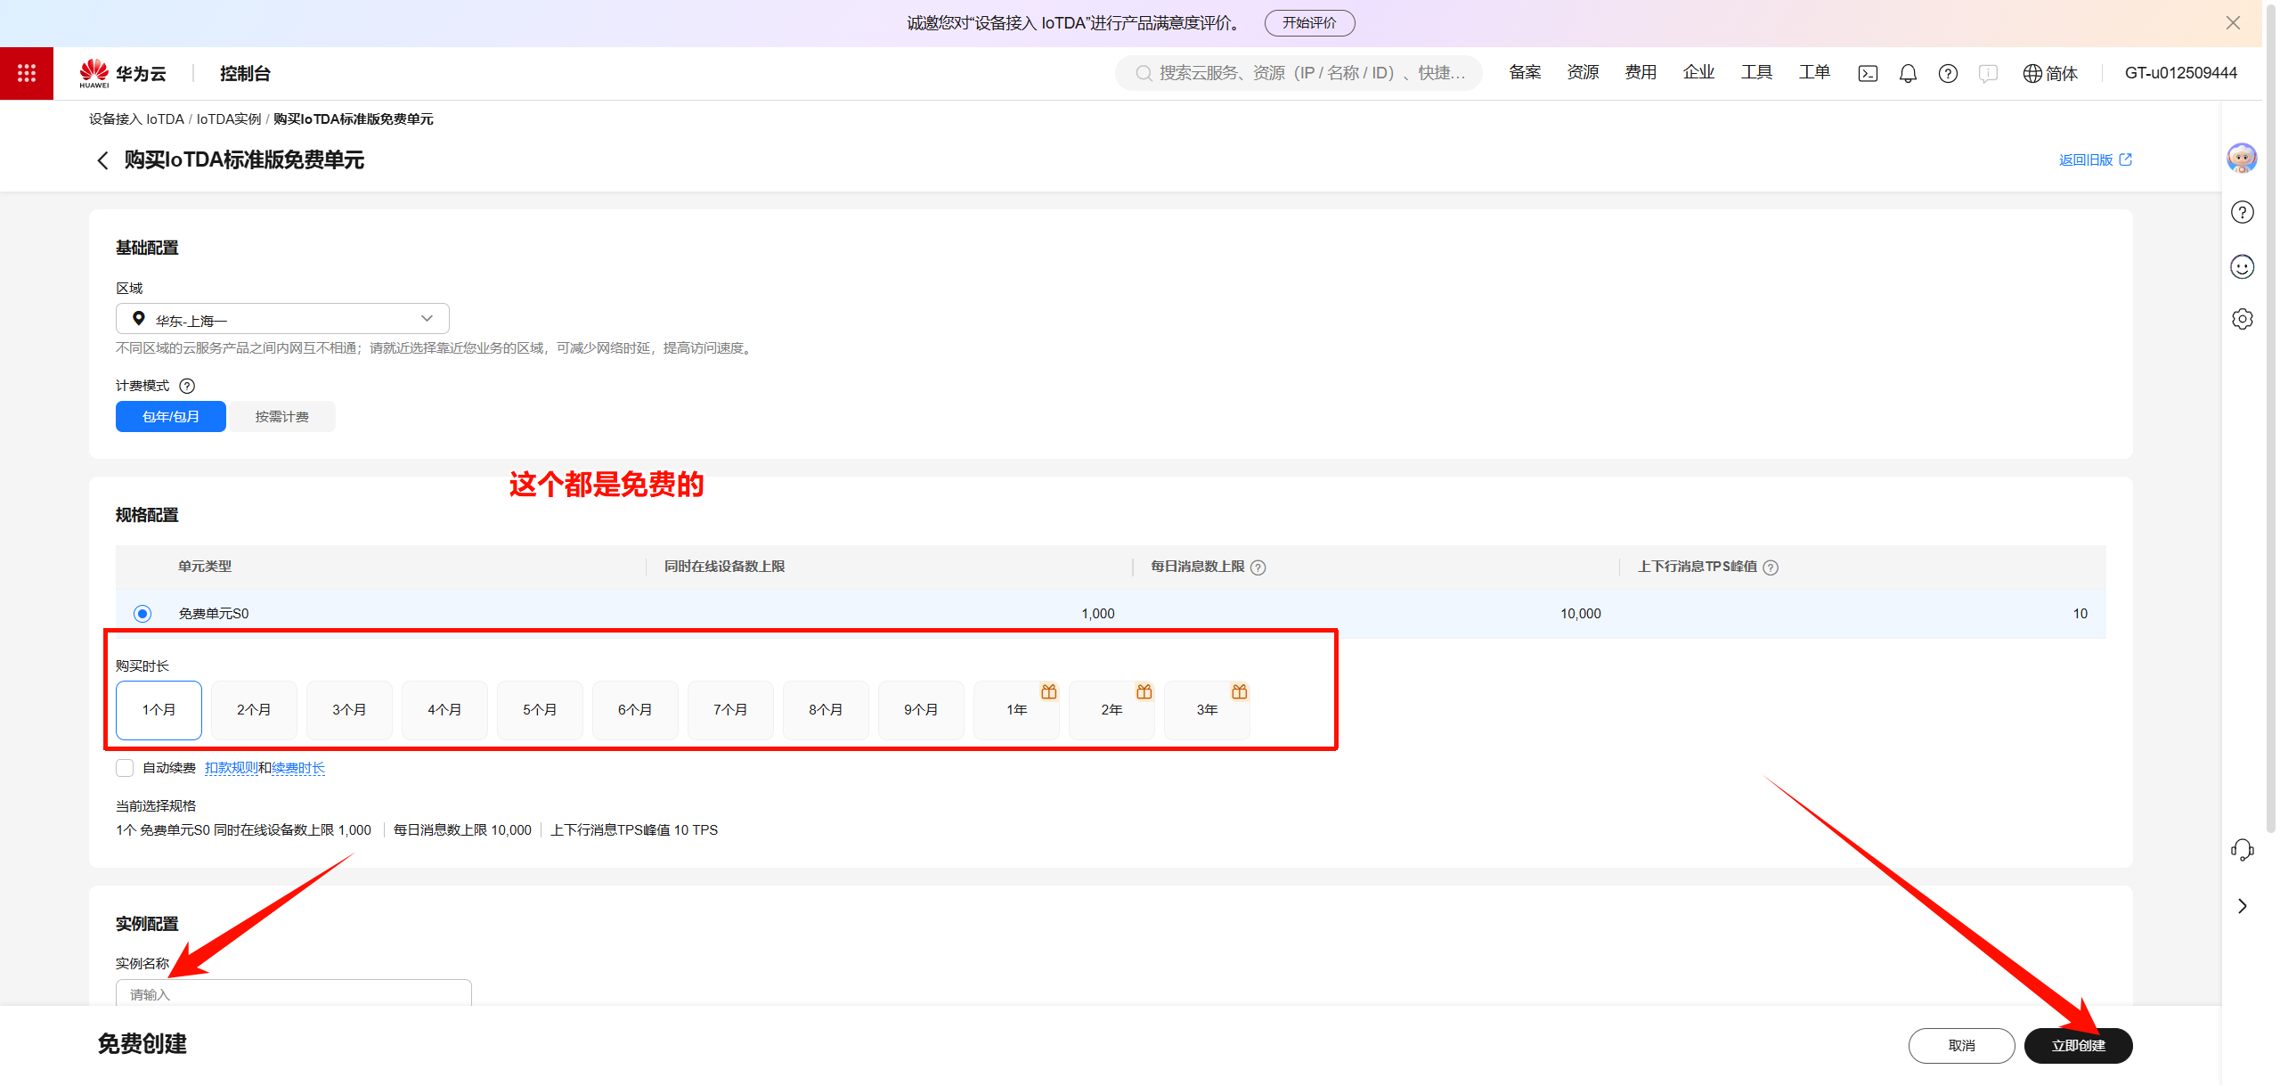
Task: Go back with the page title arrow
Action: click(102, 160)
